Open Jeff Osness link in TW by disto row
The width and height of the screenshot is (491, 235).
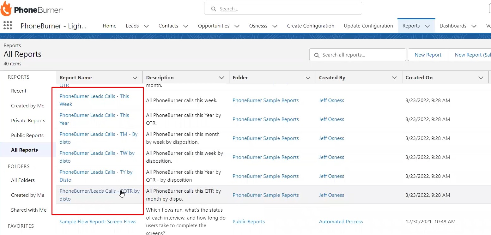pos(331,157)
